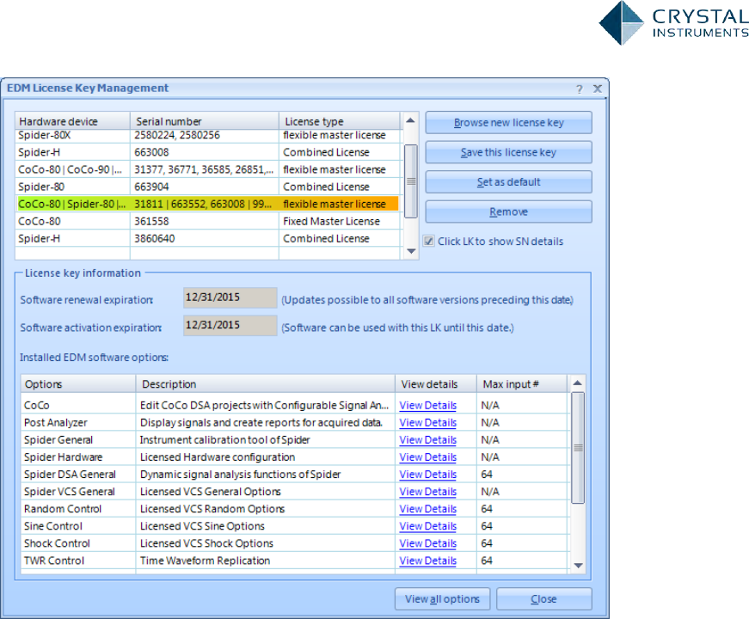The width and height of the screenshot is (749, 619).
Task: Open View Details for Sine Control
Action: pyautogui.click(x=427, y=526)
